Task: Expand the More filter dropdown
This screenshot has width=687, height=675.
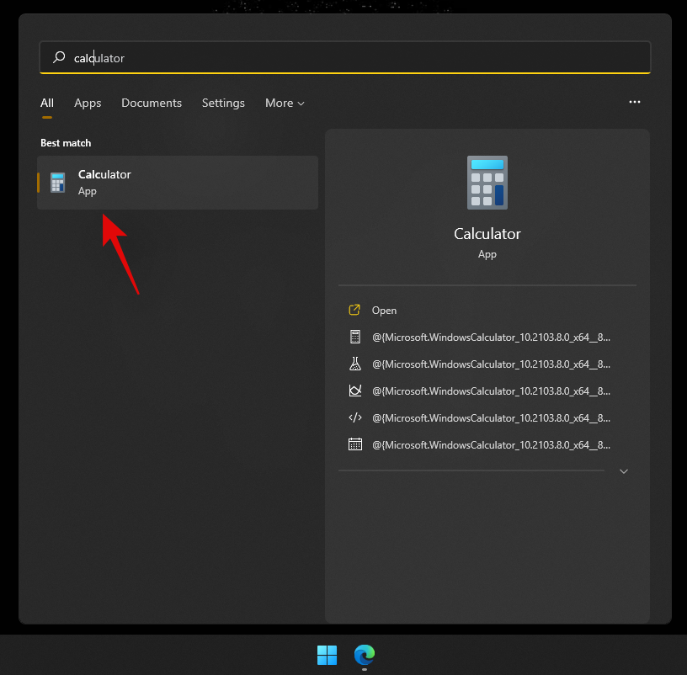Action: pos(285,103)
